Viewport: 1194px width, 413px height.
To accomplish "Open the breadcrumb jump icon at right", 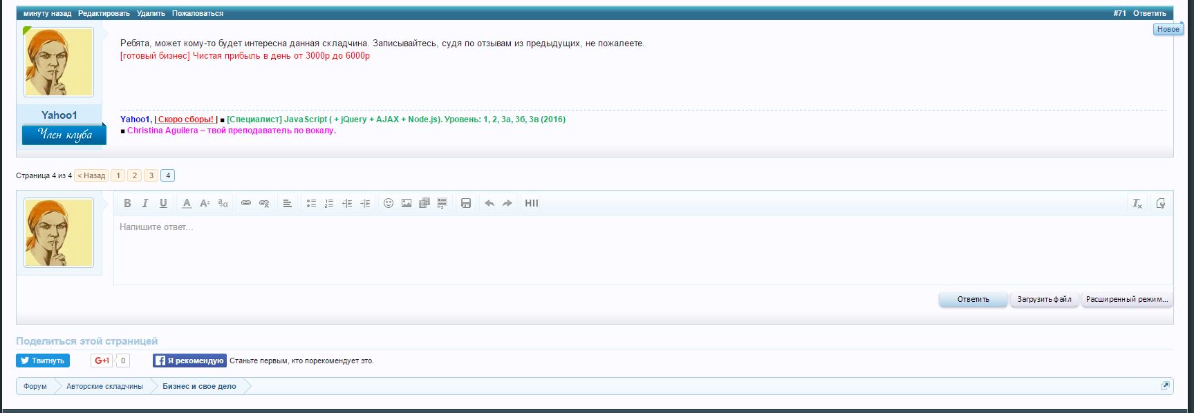I will click(x=1165, y=386).
